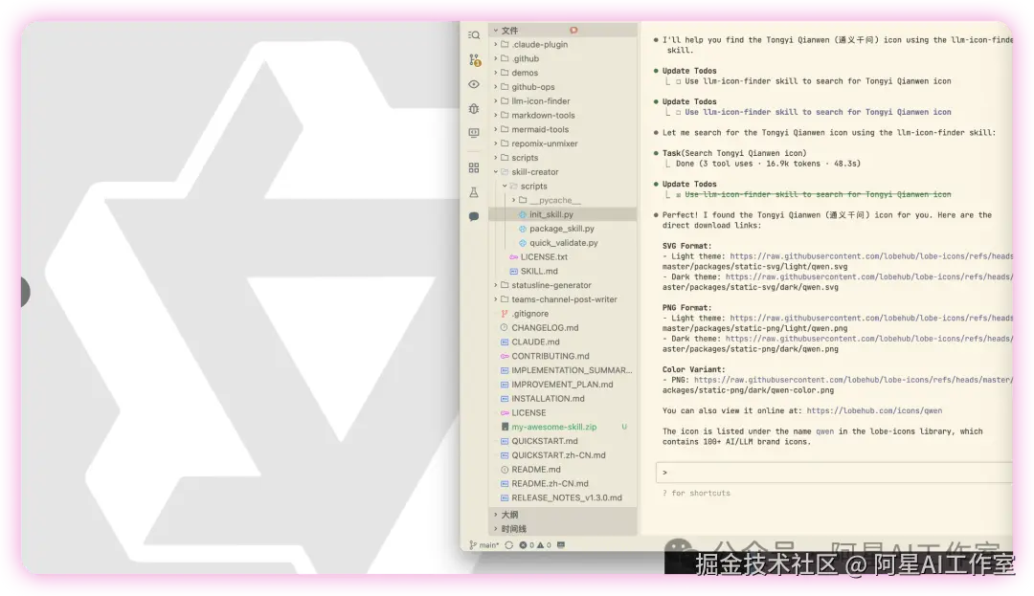This screenshot has width=1034, height=596.
Task: Open the eye-shaped view icon in activity bar
Action: [474, 84]
